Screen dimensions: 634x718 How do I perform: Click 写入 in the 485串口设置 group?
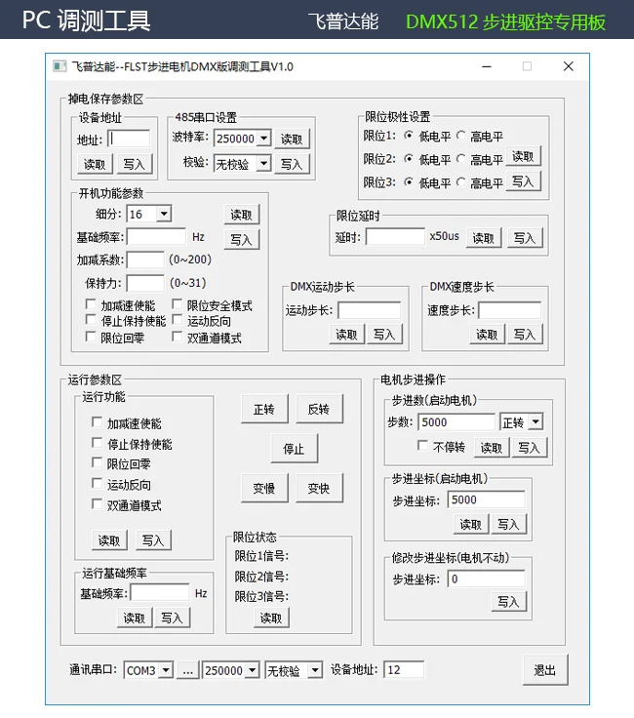tap(292, 164)
